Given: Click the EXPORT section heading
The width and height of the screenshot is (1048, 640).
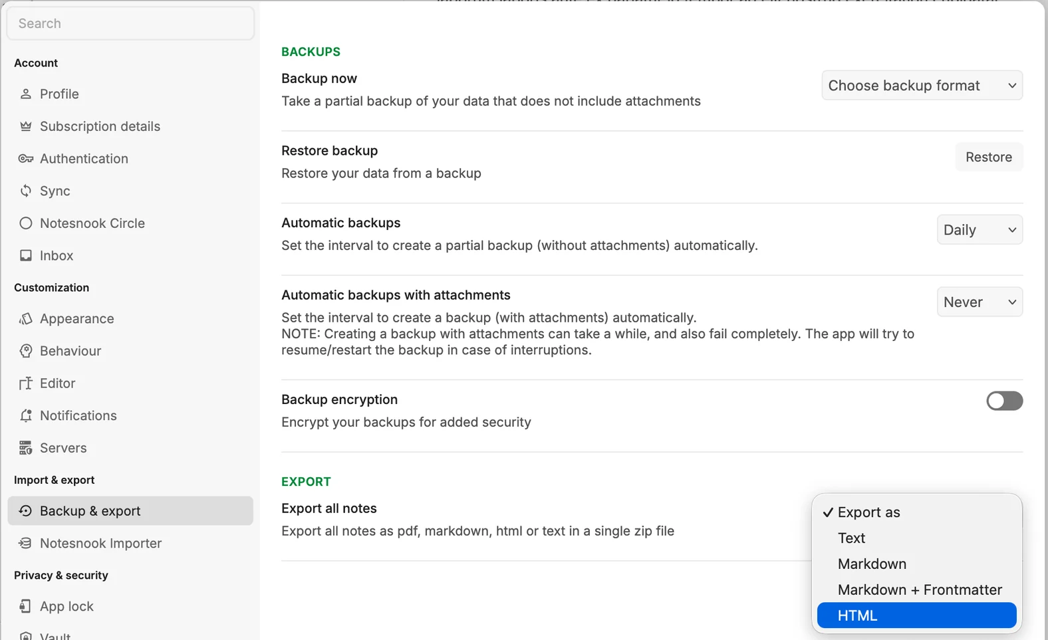Looking at the screenshot, I should (x=306, y=482).
